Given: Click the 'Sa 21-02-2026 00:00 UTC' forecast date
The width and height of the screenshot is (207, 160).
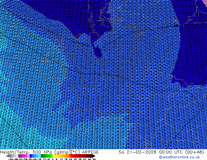Looking at the screenshot, I should point(151,152).
